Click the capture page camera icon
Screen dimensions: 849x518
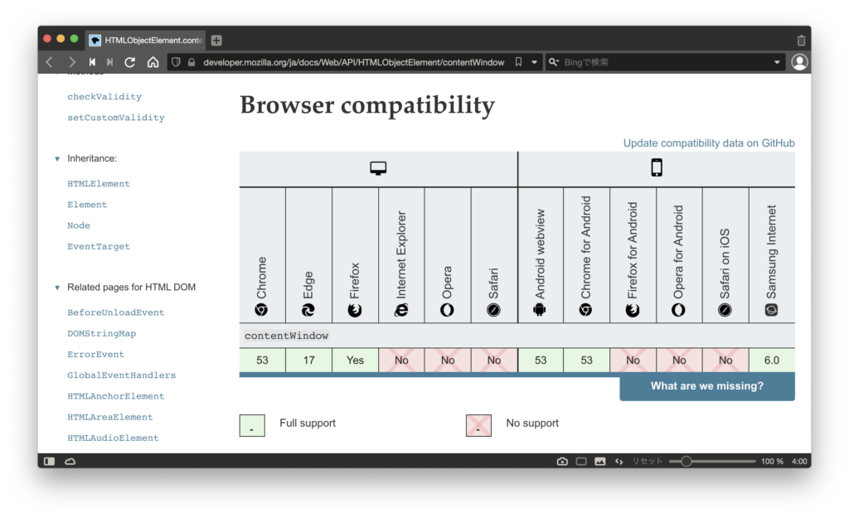click(x=562, y=462)
